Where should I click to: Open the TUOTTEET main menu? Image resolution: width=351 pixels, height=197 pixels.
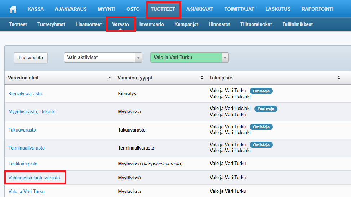[163, 9]
